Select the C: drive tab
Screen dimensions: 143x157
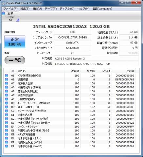(x=10, y=16)
